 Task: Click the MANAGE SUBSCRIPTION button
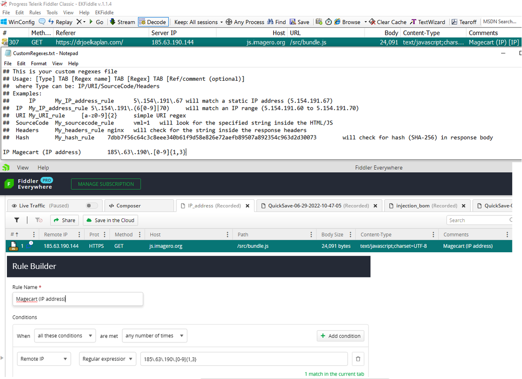pyautogui.click(x=106, y=184)
